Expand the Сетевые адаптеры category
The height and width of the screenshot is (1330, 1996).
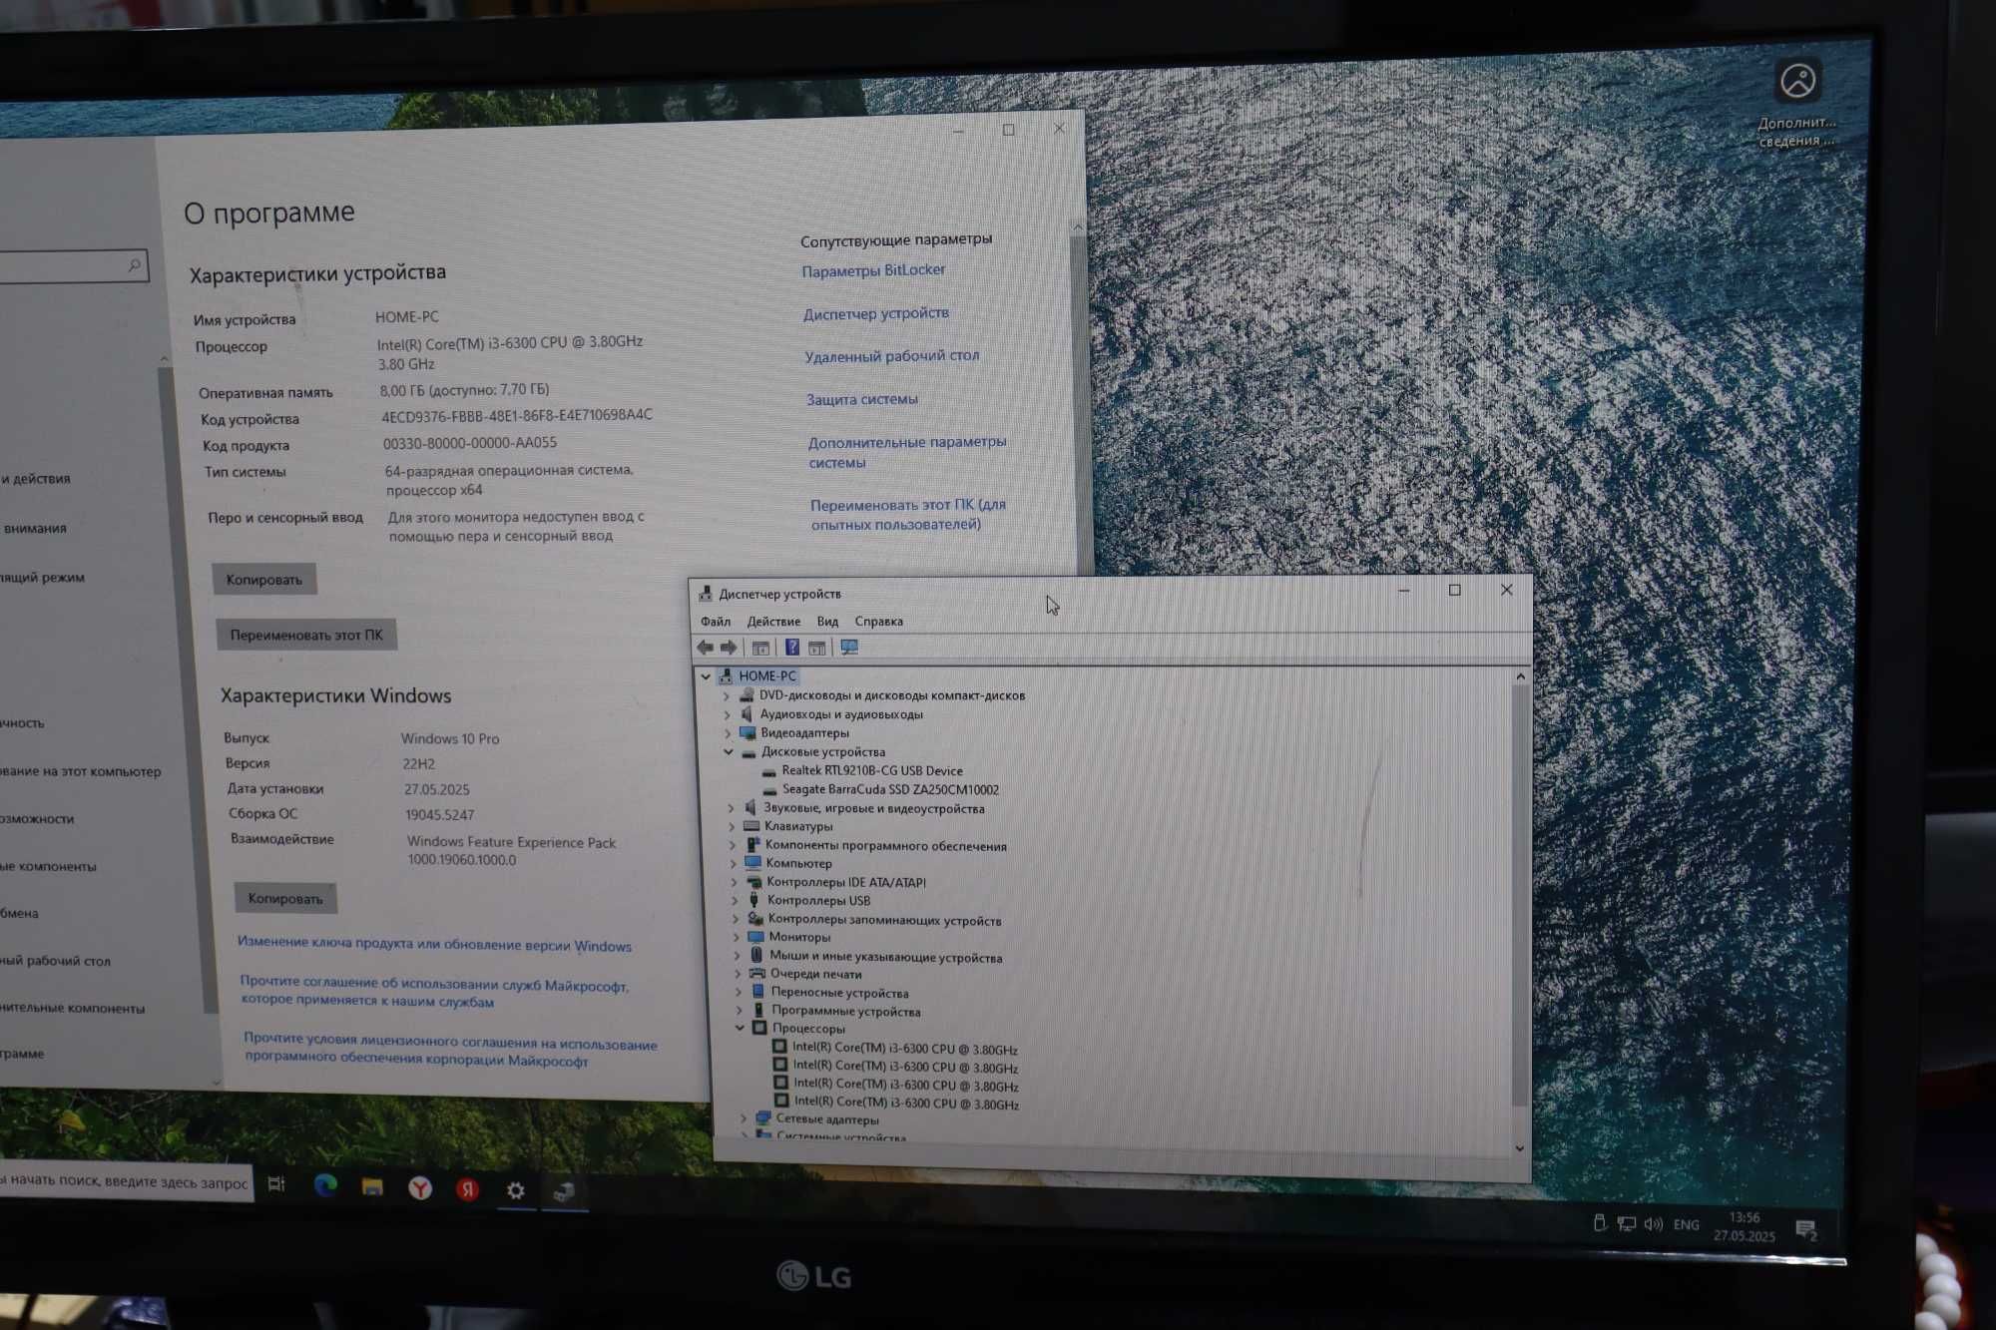coord(744,1118)
